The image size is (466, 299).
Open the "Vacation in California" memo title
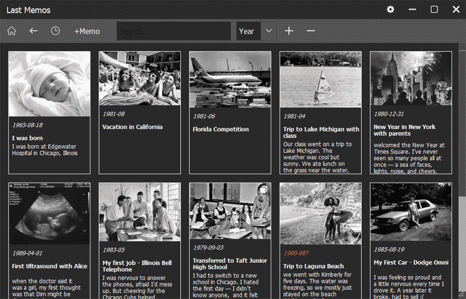pyautogui.click(x=132, y=127)
